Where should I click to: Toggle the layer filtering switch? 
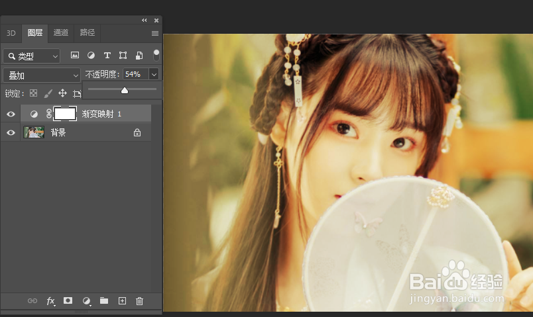(x=156, y=55)
